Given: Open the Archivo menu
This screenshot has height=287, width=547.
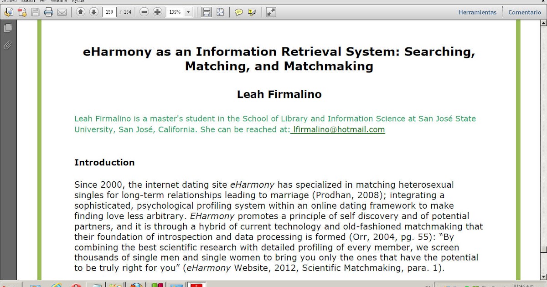Looking at the screenshot, I should [x=10, y=1].
